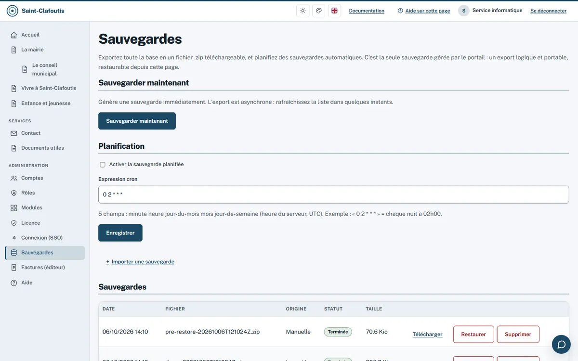
Task: Open Enfance et jeunesse page
Action: coord(45,103)
